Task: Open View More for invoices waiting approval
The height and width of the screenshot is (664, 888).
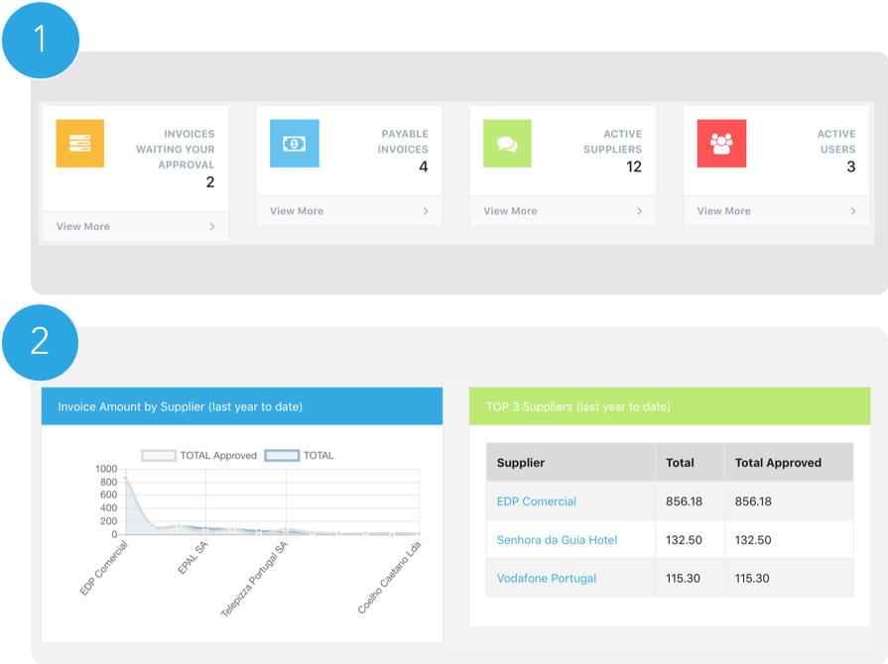Action: point(83,227)
